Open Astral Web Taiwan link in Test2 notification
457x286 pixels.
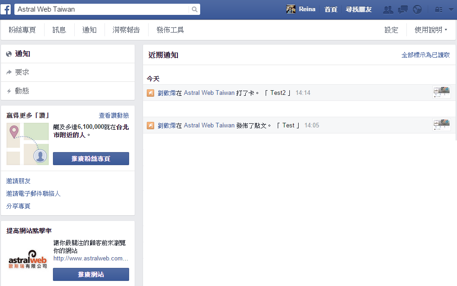click(209, 93)
